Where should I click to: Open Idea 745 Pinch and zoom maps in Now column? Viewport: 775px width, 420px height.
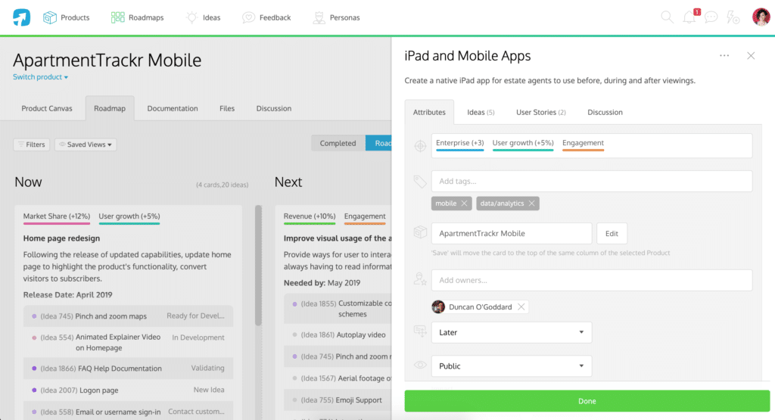click(128, 316)
